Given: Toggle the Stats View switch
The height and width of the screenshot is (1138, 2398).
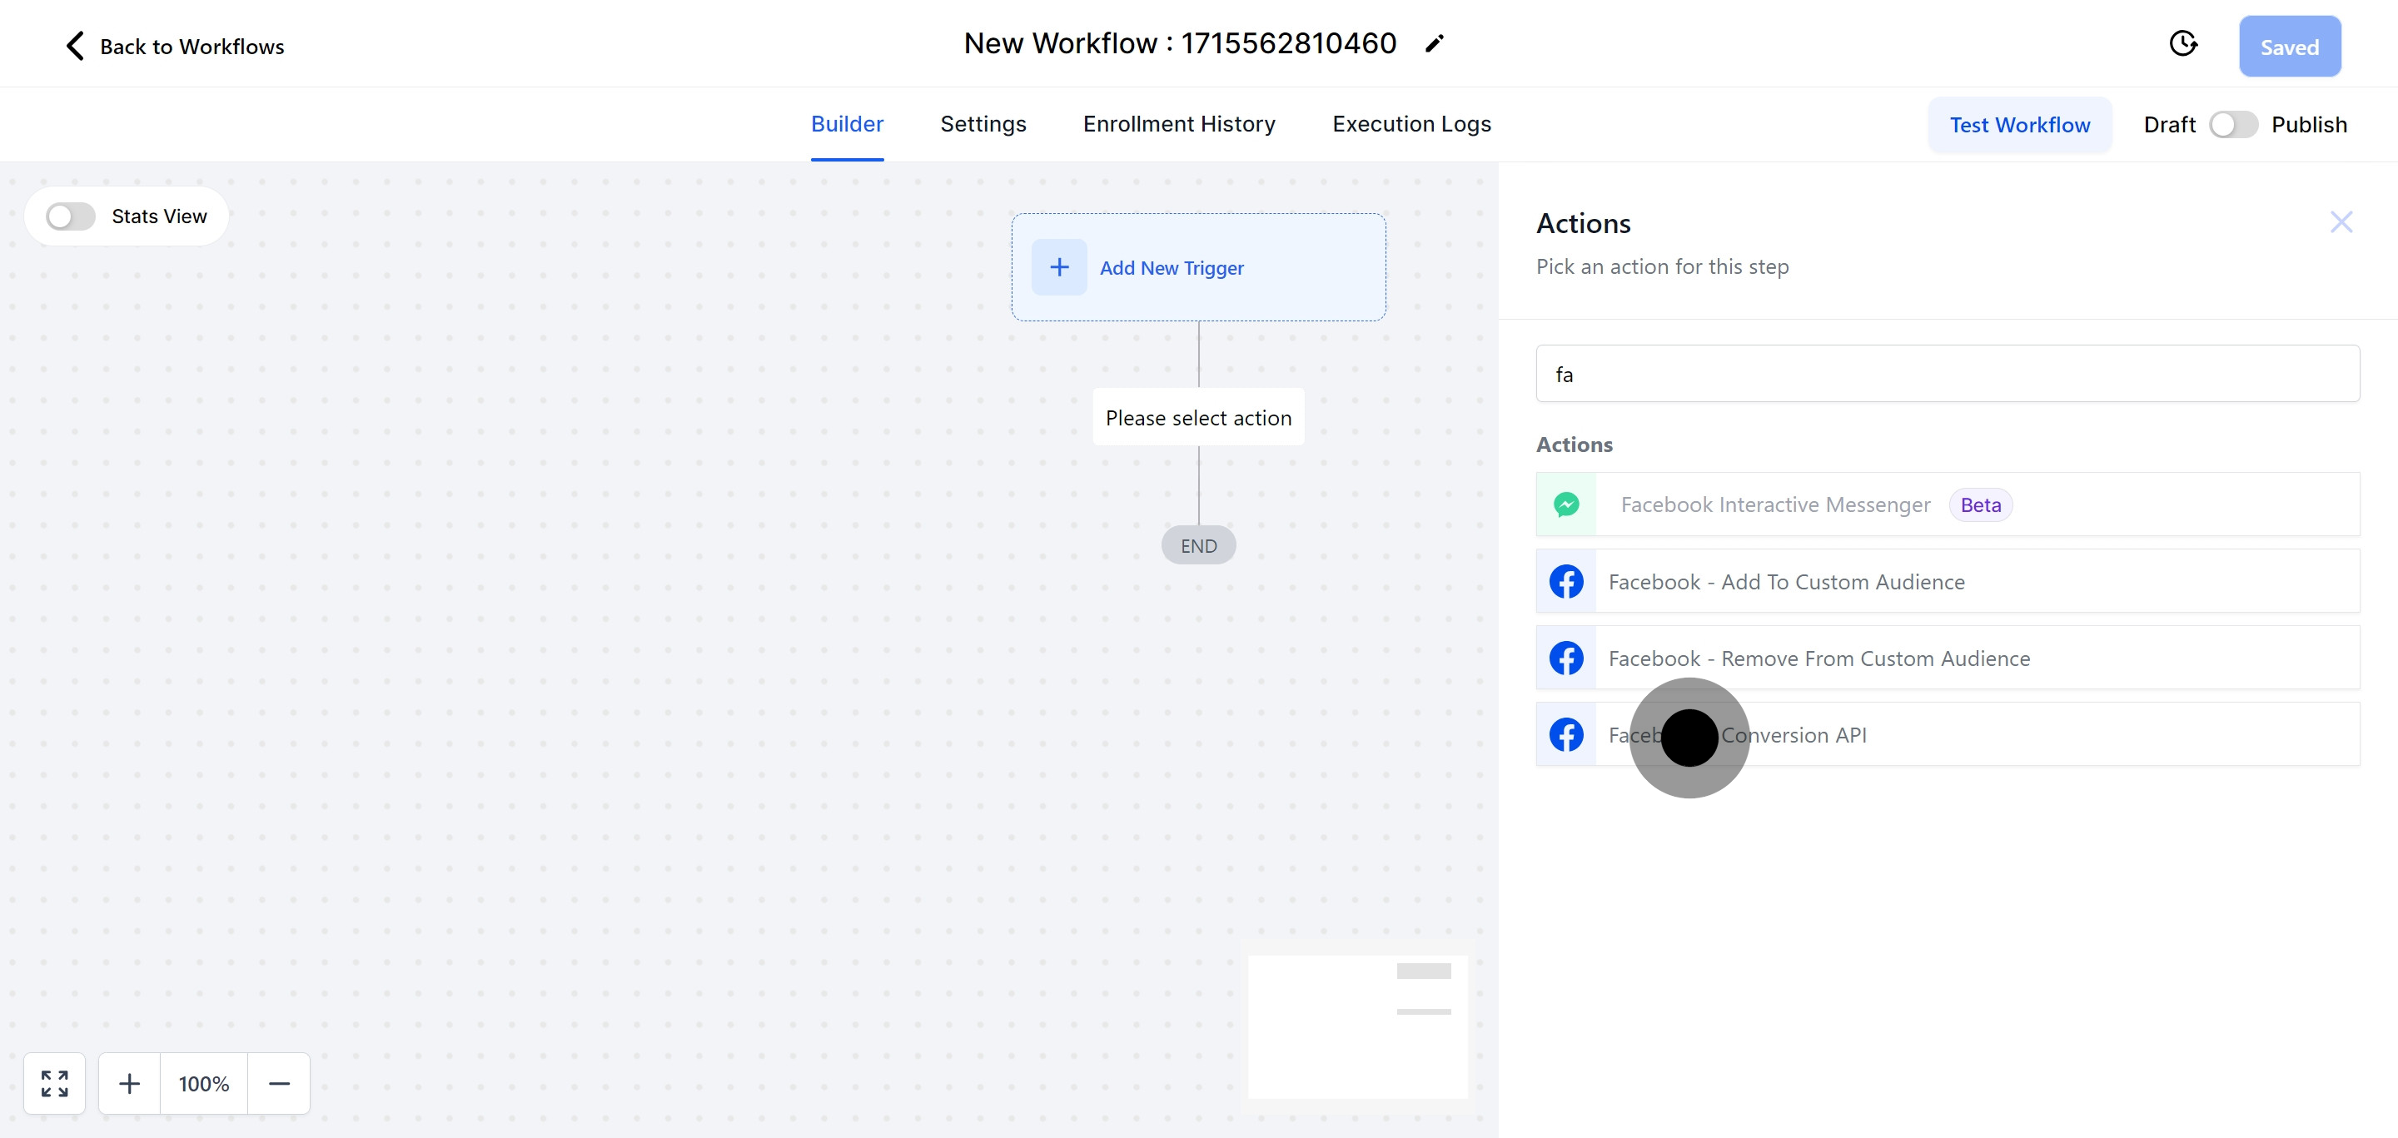Looking at the screenshot, I should click(x=69, y=215).
